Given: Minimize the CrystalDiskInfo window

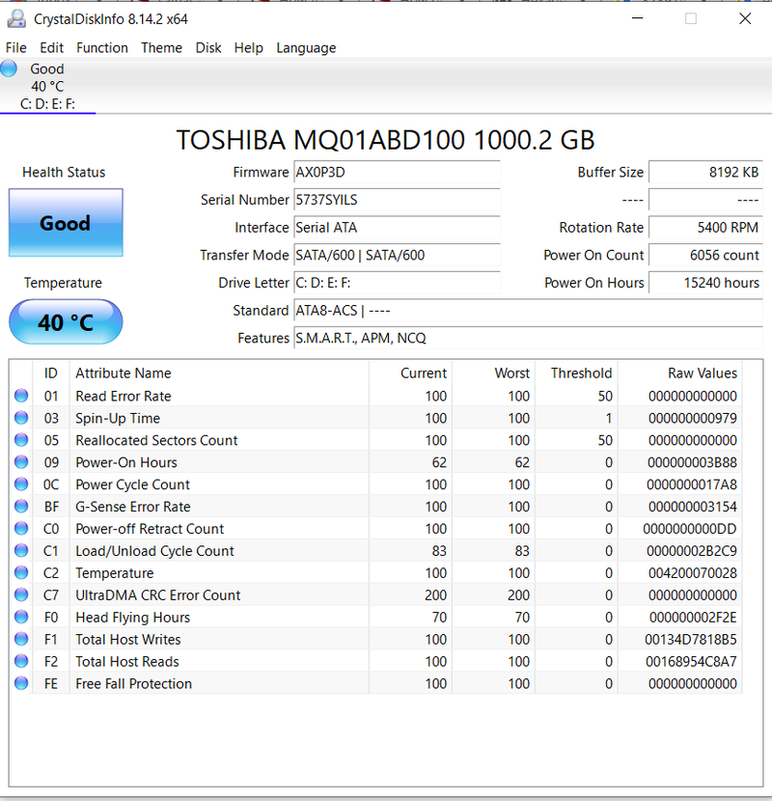Looking at the screenshot, I should 637,18.
